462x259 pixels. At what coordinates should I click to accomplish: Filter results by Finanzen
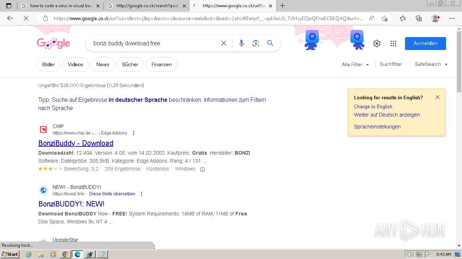[161, 64]
